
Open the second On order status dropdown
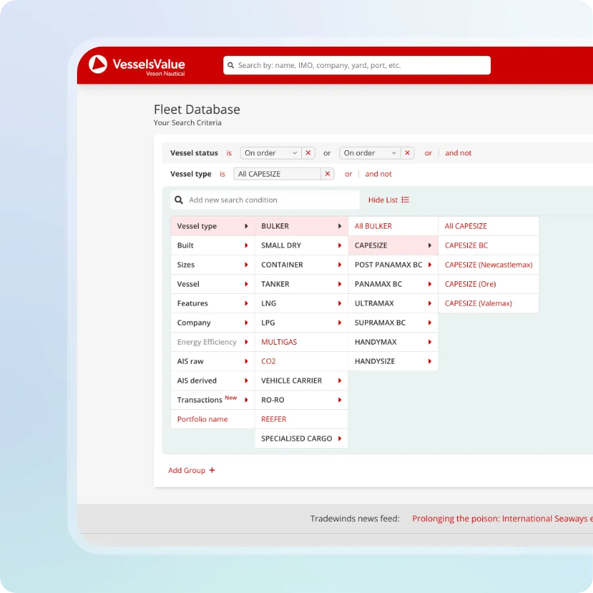click(369, 153)
